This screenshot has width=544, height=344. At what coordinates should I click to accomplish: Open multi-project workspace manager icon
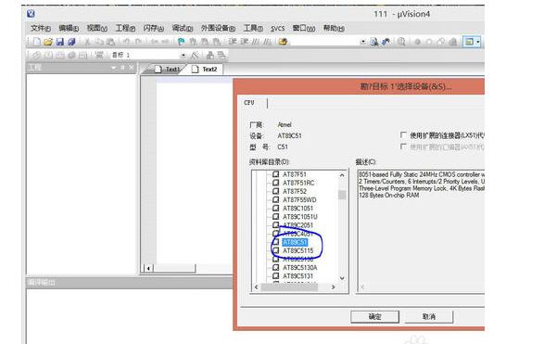221,55
